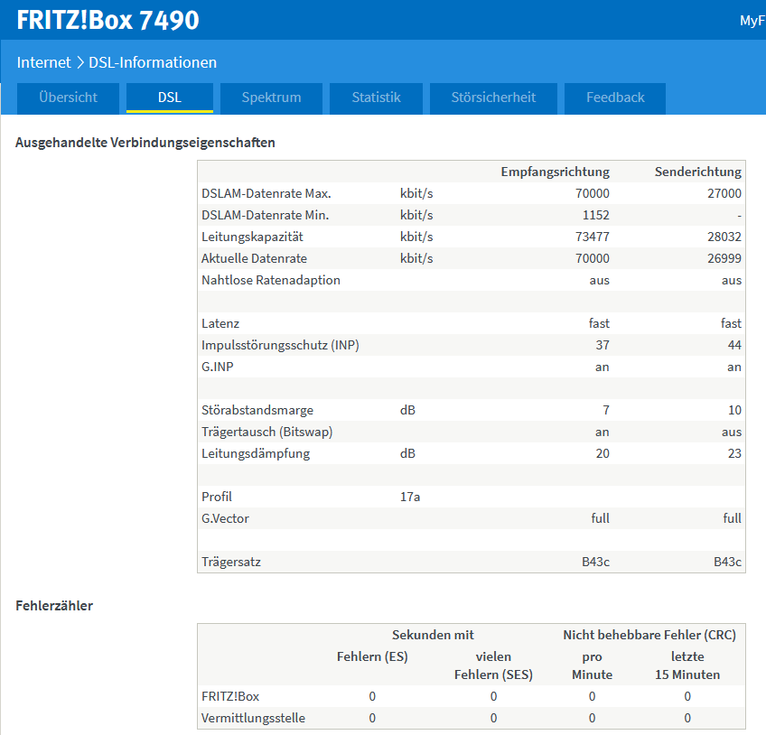Click the FRITZ!Box row in Fehlerzähler
The height and width of the screenshot is (735, 766).
point(472,696)
